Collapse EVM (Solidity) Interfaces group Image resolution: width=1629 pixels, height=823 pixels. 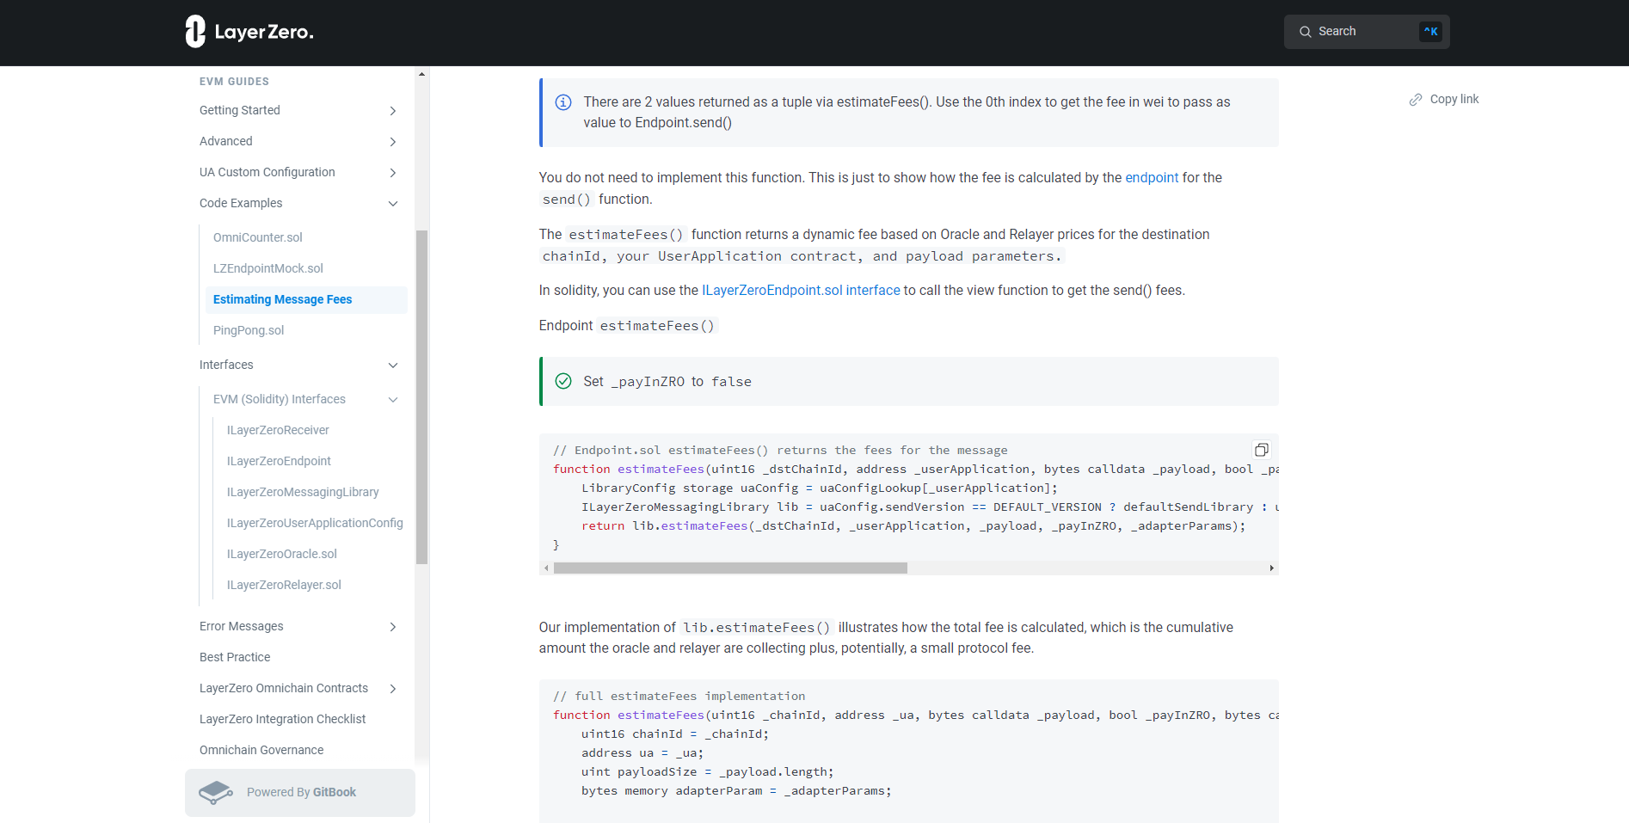click(393, 400)
